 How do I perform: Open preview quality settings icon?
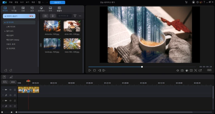tap(187, 70)
